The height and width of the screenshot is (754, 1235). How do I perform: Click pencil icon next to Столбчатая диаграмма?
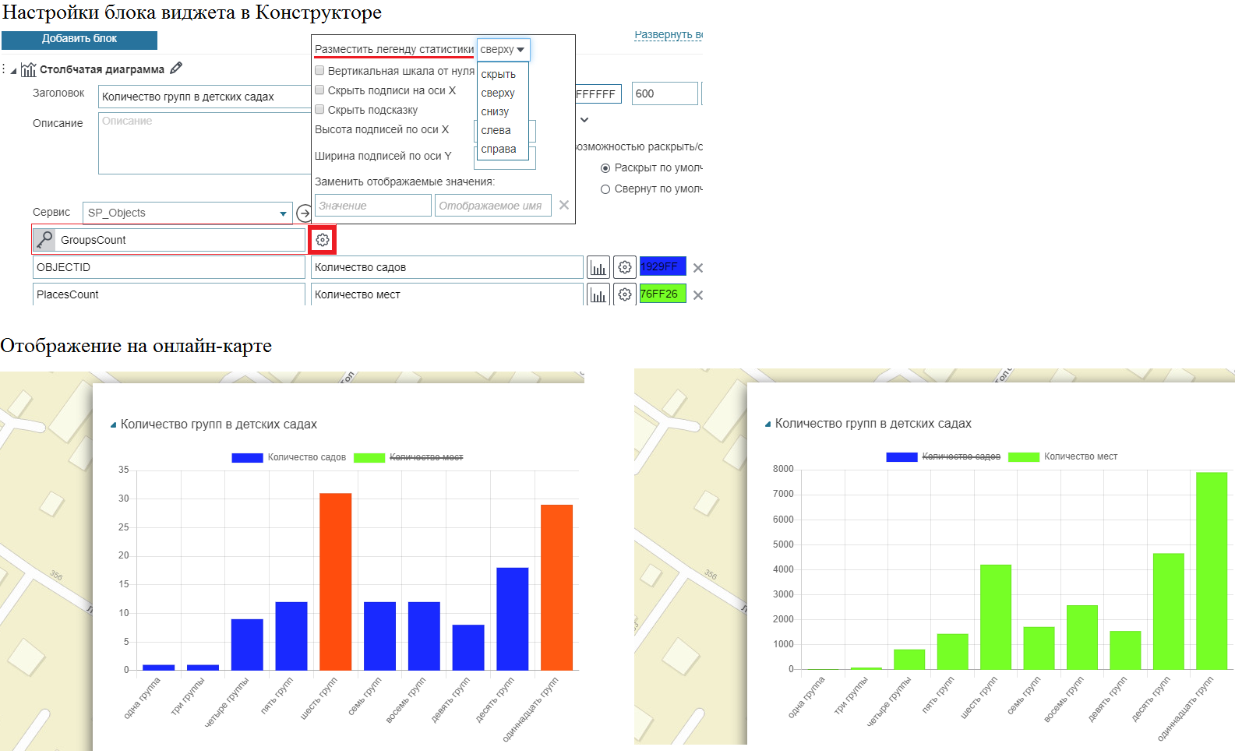[176, 69]
